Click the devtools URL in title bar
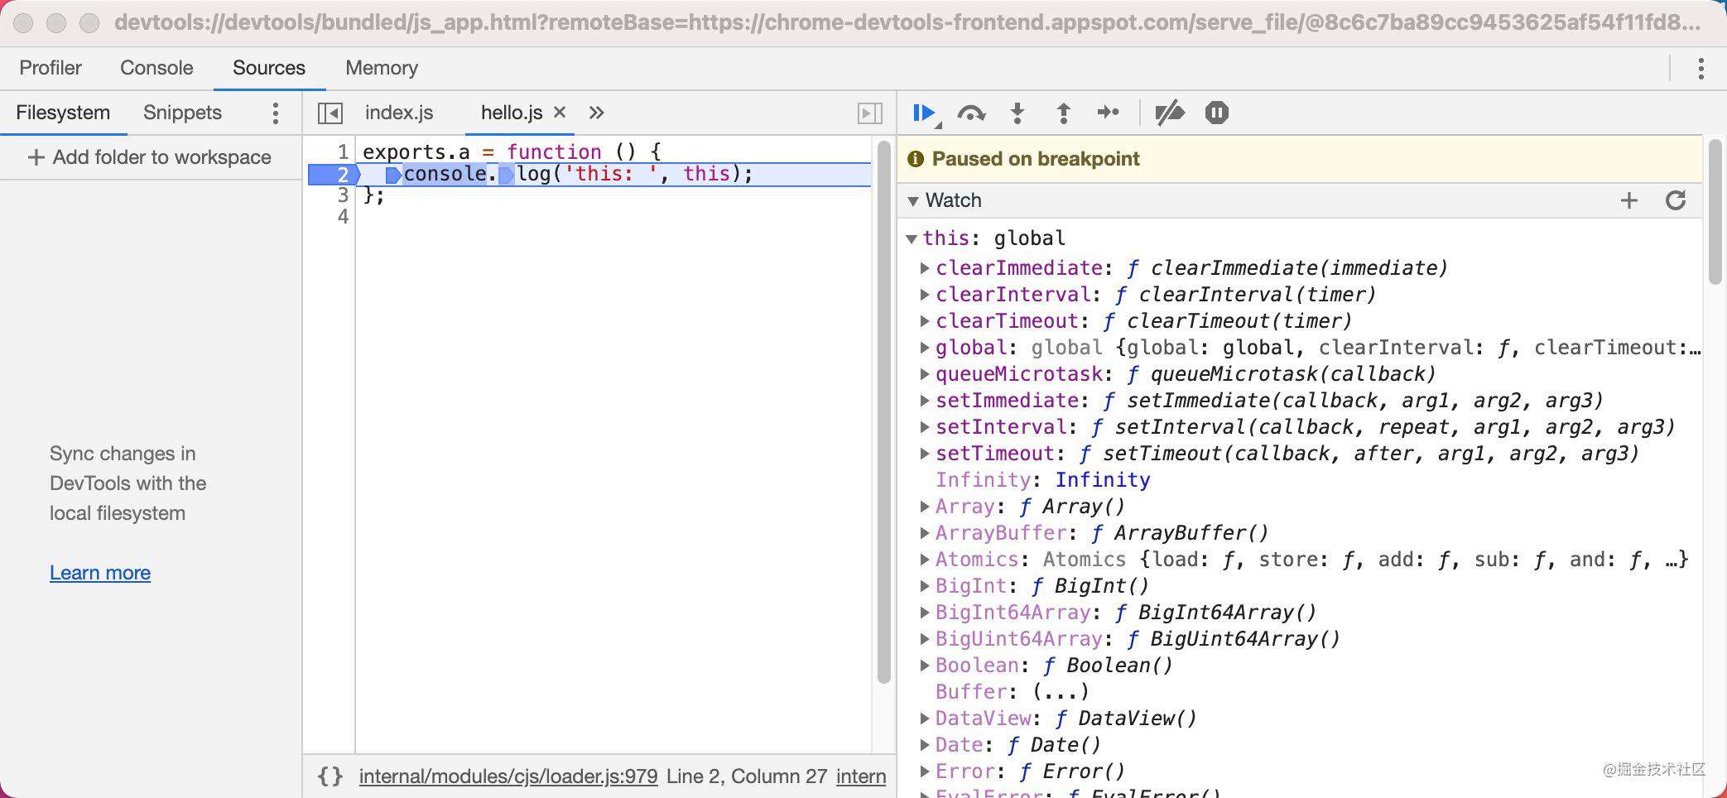 (x=907, y=22)
